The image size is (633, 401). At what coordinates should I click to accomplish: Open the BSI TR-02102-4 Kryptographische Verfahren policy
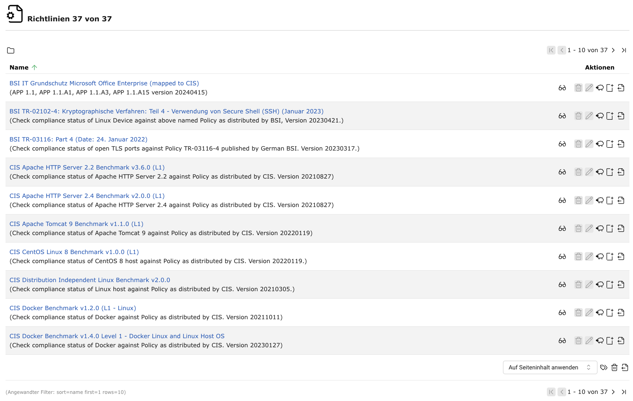click(x=166, y=111)
